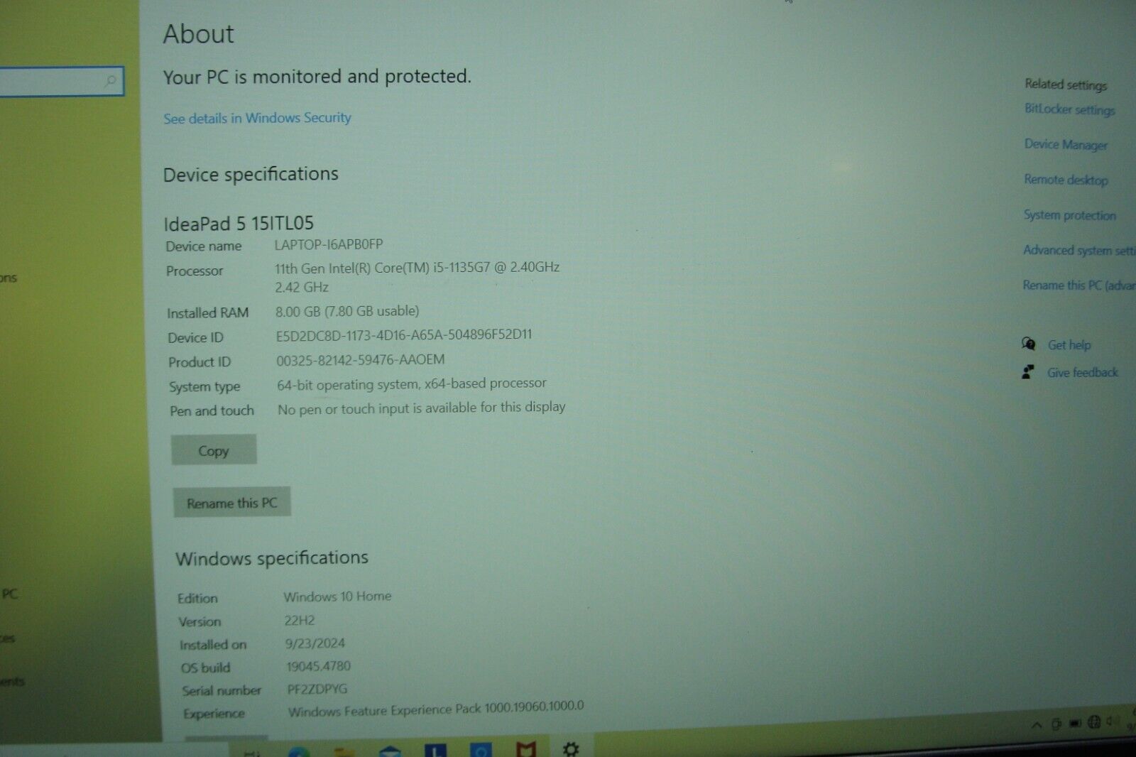Screen dimensions: 1136x757
Task: Click the volume icon in system tray
Action: tap(1112, 721)
